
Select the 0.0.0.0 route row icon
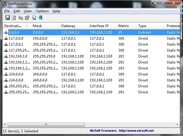[x=6, y=32]
